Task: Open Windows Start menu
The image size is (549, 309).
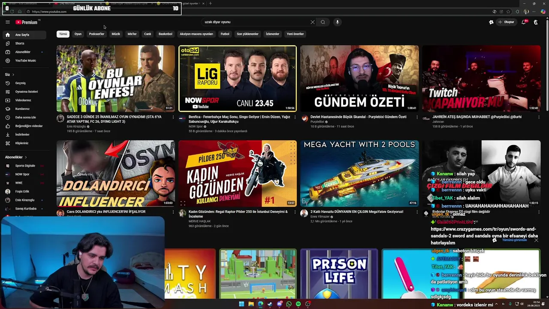Action: (x=241, y=304)
